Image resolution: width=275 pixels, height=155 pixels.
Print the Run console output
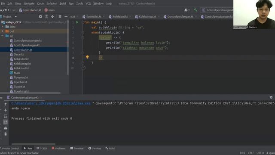(6, 128)
